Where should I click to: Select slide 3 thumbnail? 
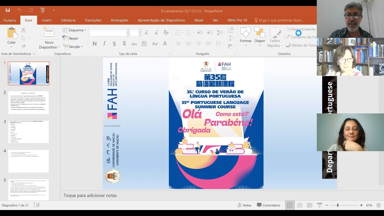tap(28, 132)
